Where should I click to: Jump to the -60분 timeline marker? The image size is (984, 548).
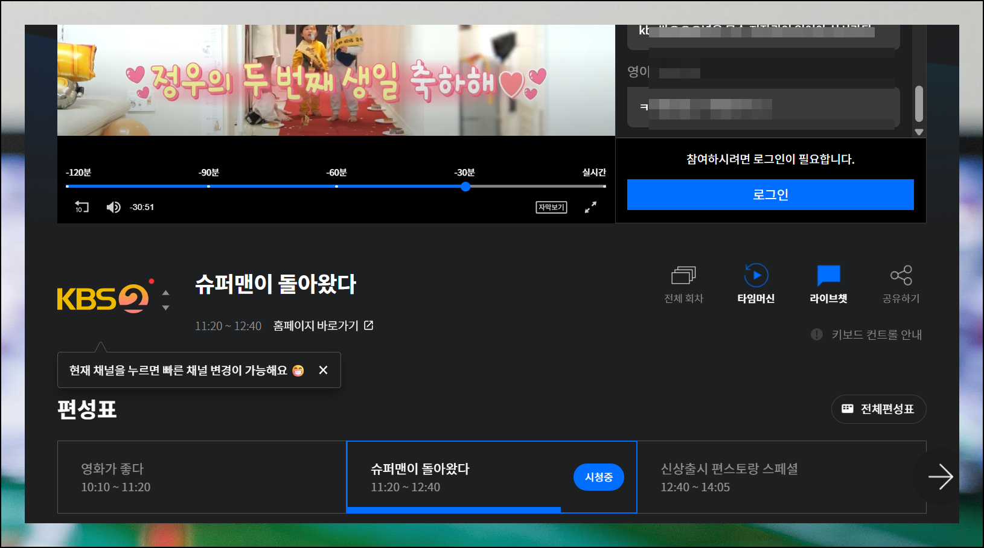point(336,173)
